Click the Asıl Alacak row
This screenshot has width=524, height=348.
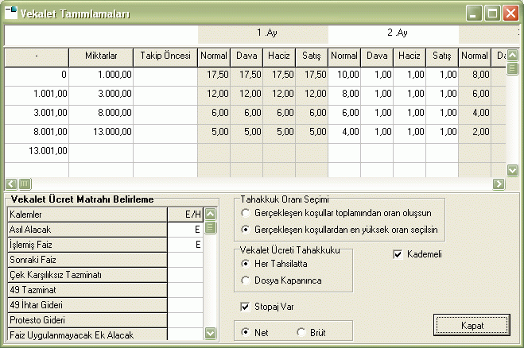[87, 230]
